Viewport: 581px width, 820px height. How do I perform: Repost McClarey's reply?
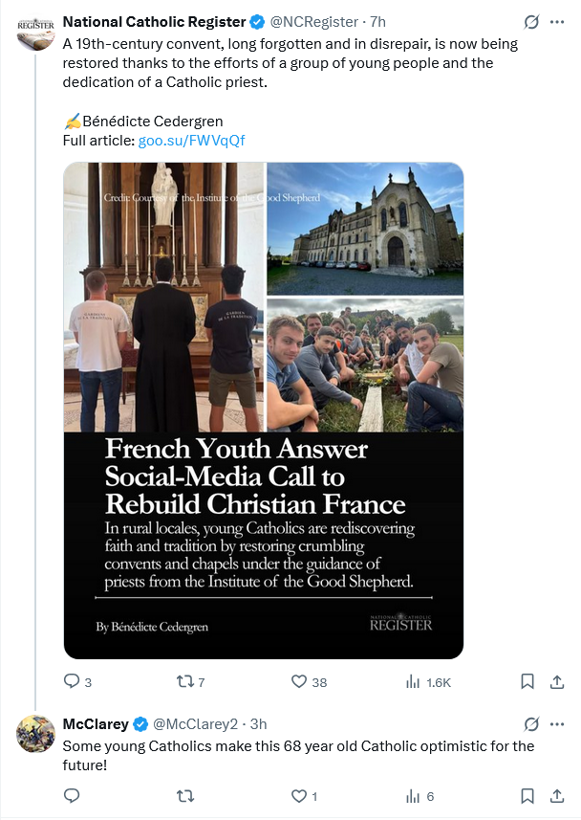click(x=186, y=795)
